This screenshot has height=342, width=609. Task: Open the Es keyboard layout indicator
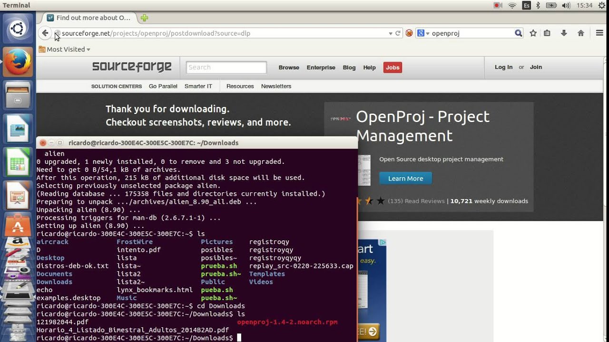click(x=526, y=5)
